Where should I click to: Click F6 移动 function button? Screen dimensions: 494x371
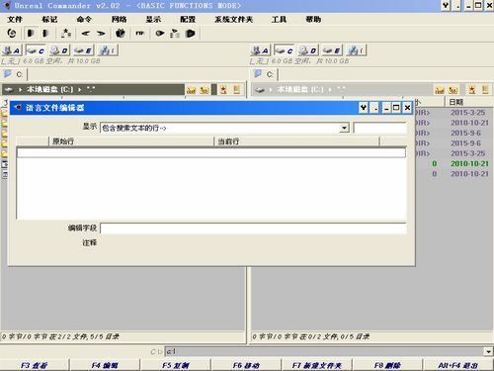pos(246,365)
